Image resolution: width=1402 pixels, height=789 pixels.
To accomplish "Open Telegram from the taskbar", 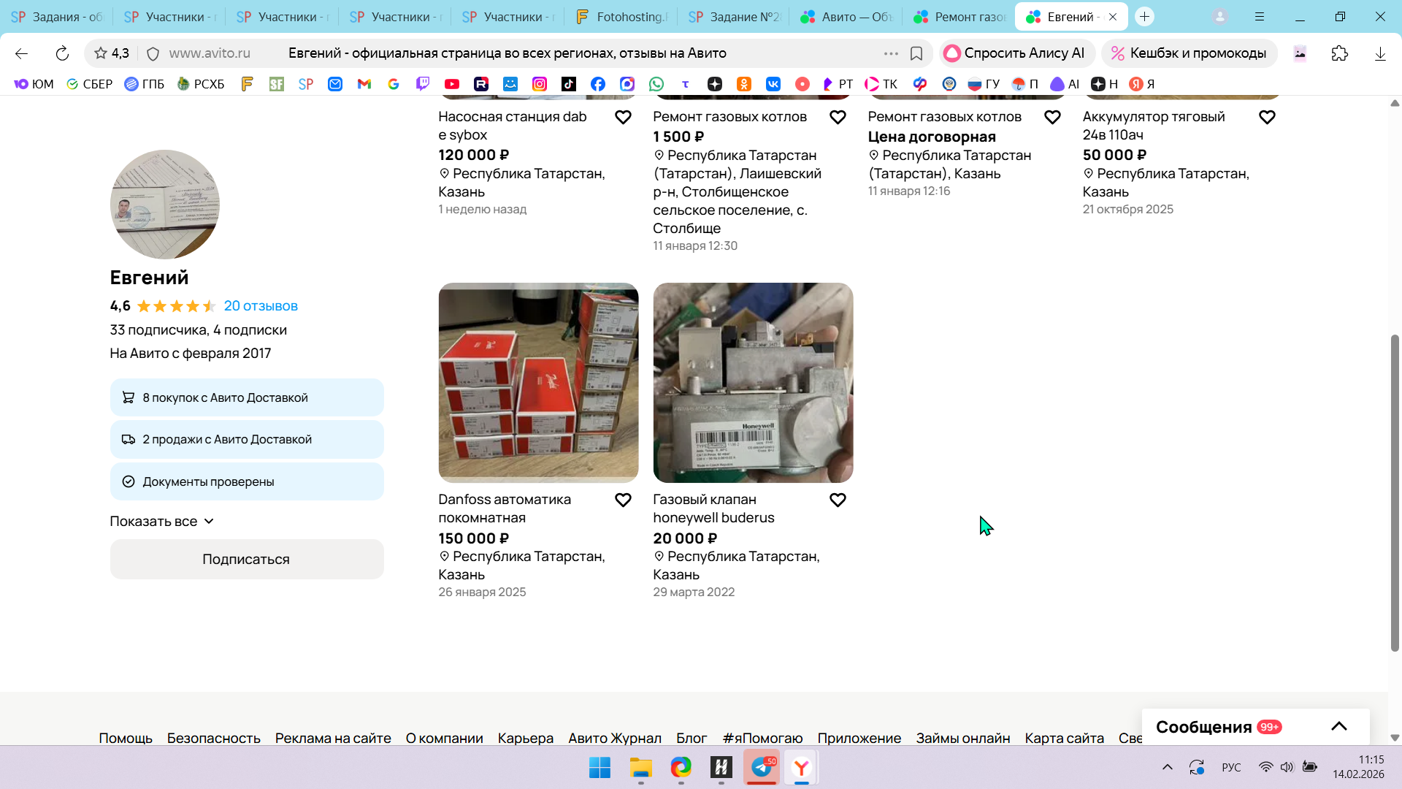I will point(762,768).
